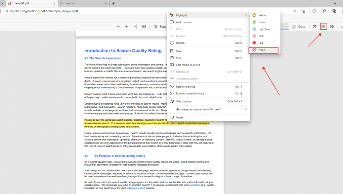
Task: Close the sample3.pdf tab
Action: 54,3
